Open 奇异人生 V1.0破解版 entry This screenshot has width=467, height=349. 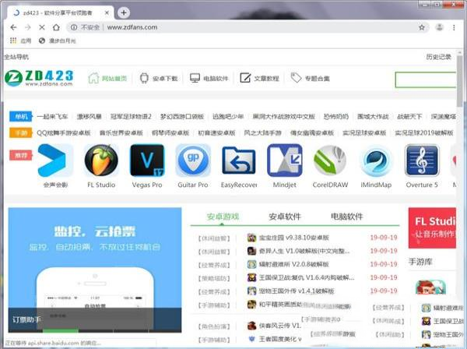[304, 251]
